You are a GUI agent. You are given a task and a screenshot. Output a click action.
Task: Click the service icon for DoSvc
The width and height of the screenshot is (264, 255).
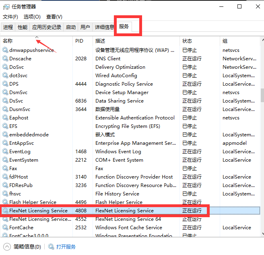pos(5,67)
